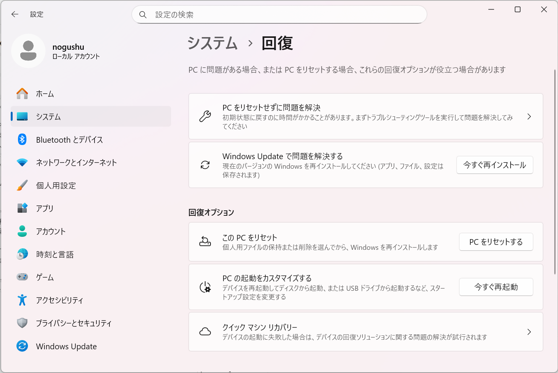558x373 pixels.
Task: Open Windows Update from the sidebar
Action: (x=66, y=346)
